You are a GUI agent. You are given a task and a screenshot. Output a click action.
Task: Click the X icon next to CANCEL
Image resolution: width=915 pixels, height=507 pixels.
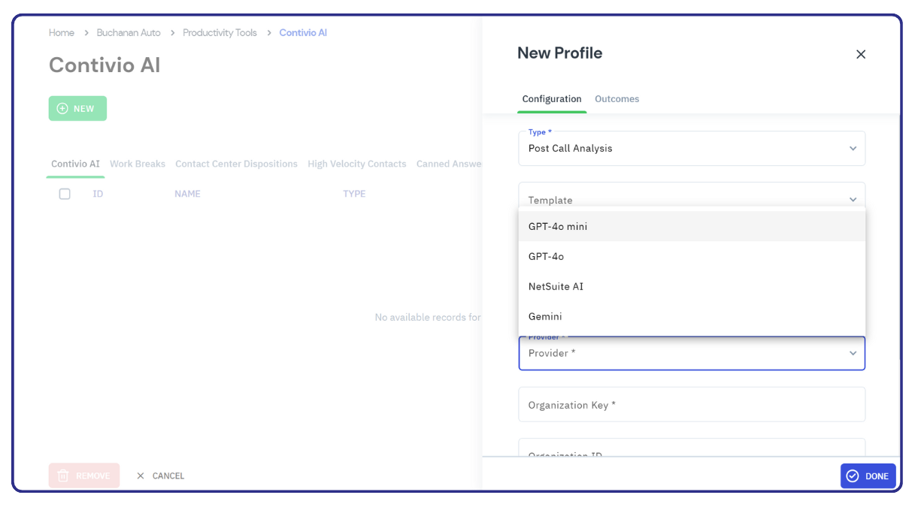coord(140,475)
